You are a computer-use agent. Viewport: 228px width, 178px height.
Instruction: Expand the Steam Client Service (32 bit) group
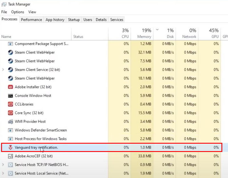pyautogui.click(x=3, y=70)
